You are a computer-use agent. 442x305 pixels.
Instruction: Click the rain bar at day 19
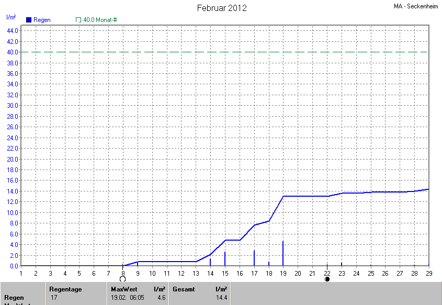pyautogui.click(x=283, y=254)
